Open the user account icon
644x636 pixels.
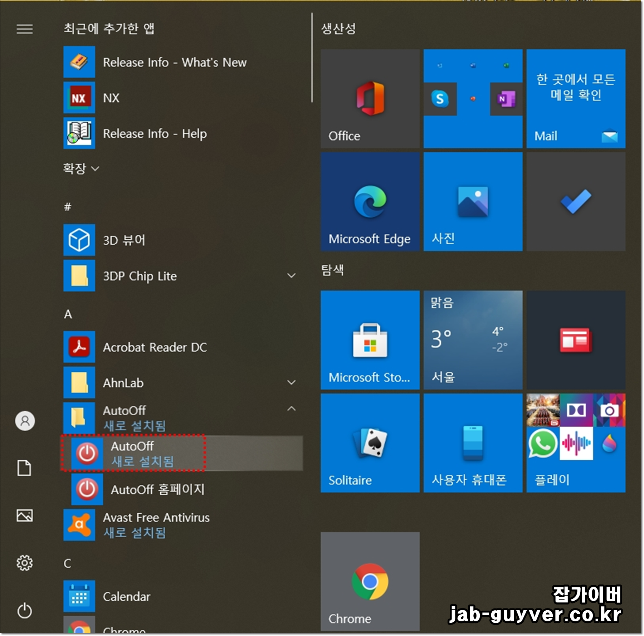(25, 421)
